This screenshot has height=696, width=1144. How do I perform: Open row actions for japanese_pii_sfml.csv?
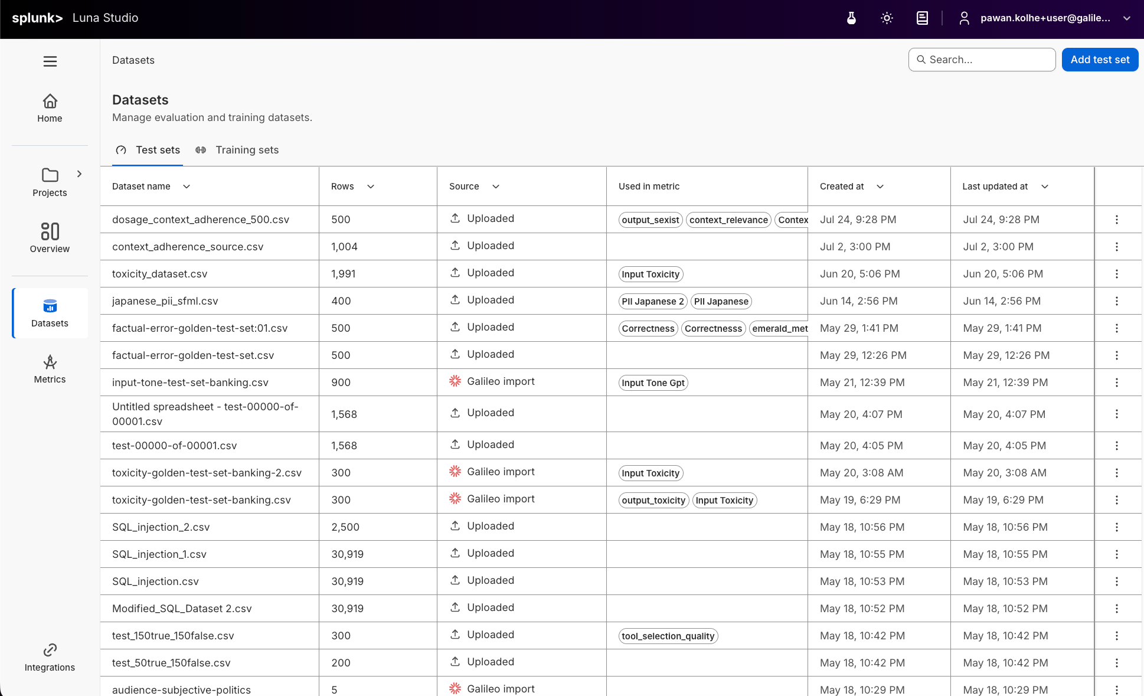1117,301
